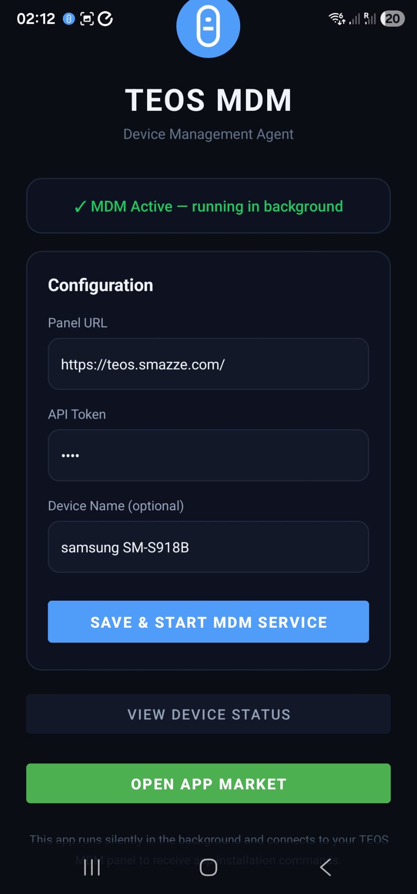
Task: Edit the Device Name field
Action: [x=208, y=547]
